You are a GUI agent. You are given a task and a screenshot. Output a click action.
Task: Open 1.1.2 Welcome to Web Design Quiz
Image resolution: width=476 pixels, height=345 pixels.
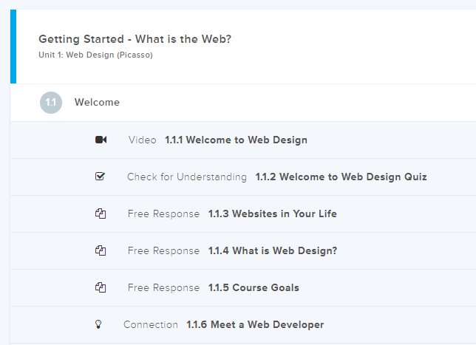(341, 177)
